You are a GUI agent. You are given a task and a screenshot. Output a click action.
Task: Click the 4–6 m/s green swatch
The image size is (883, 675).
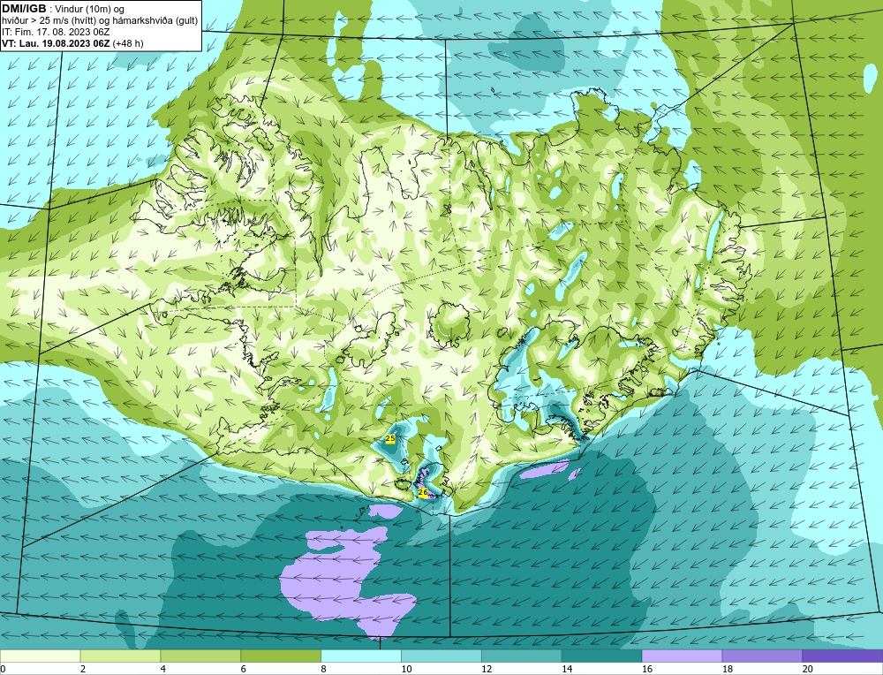click(x=200, y=656)
